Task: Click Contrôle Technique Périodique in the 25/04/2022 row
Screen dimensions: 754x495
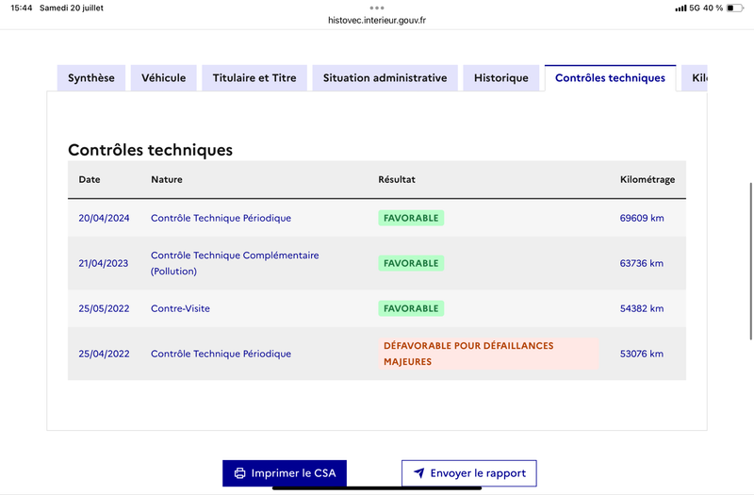Action: point(221,354)
